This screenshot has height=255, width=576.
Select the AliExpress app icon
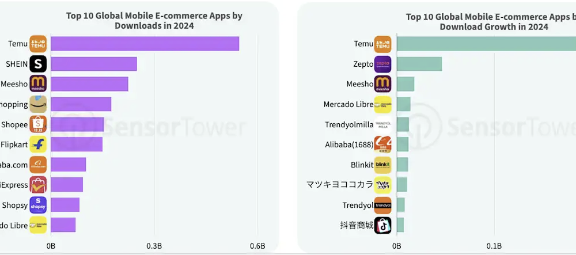point(38,185)
